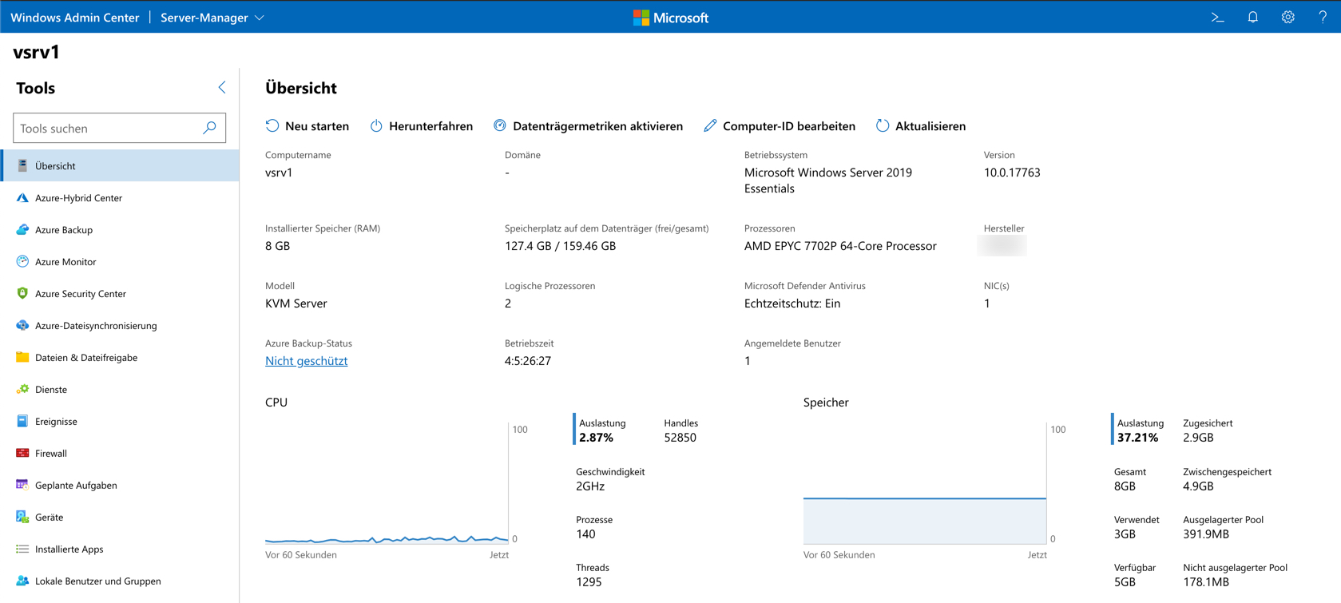Click the search magnifier icon

click(x=209, y=128)
